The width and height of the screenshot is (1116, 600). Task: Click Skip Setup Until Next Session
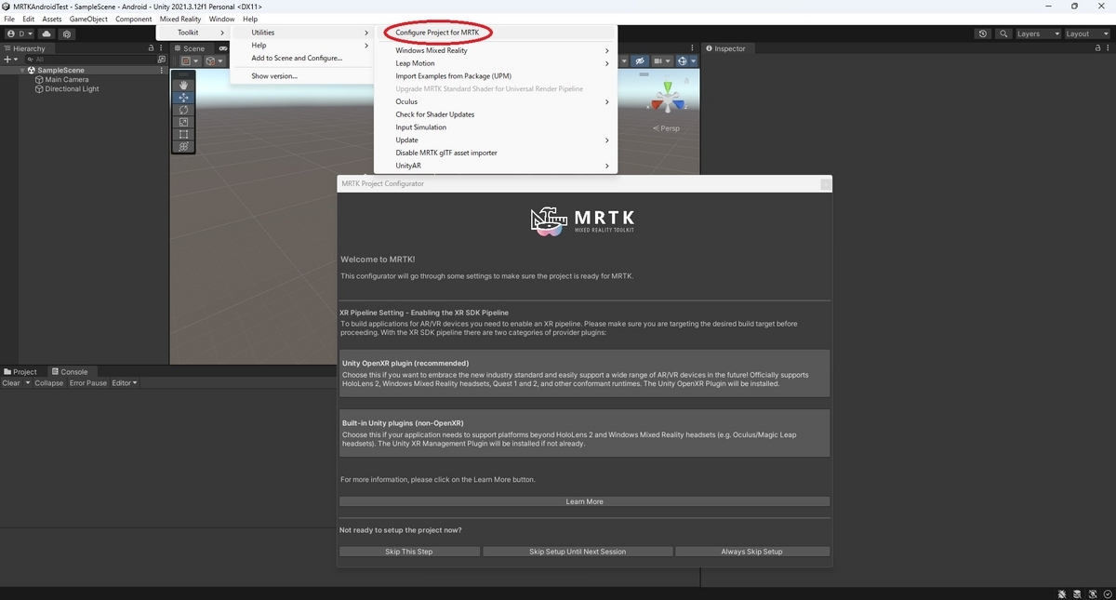(578, 552)
